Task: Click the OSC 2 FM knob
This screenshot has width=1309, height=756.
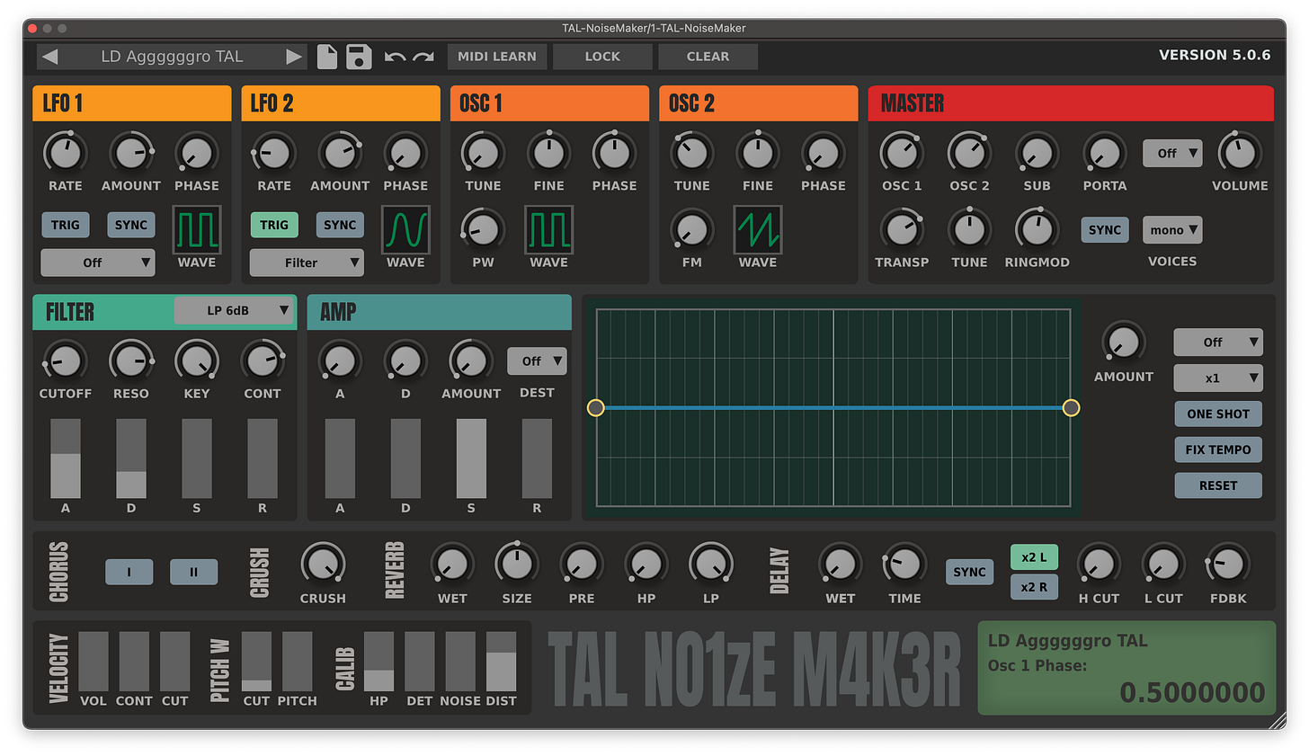Action: 691,229
